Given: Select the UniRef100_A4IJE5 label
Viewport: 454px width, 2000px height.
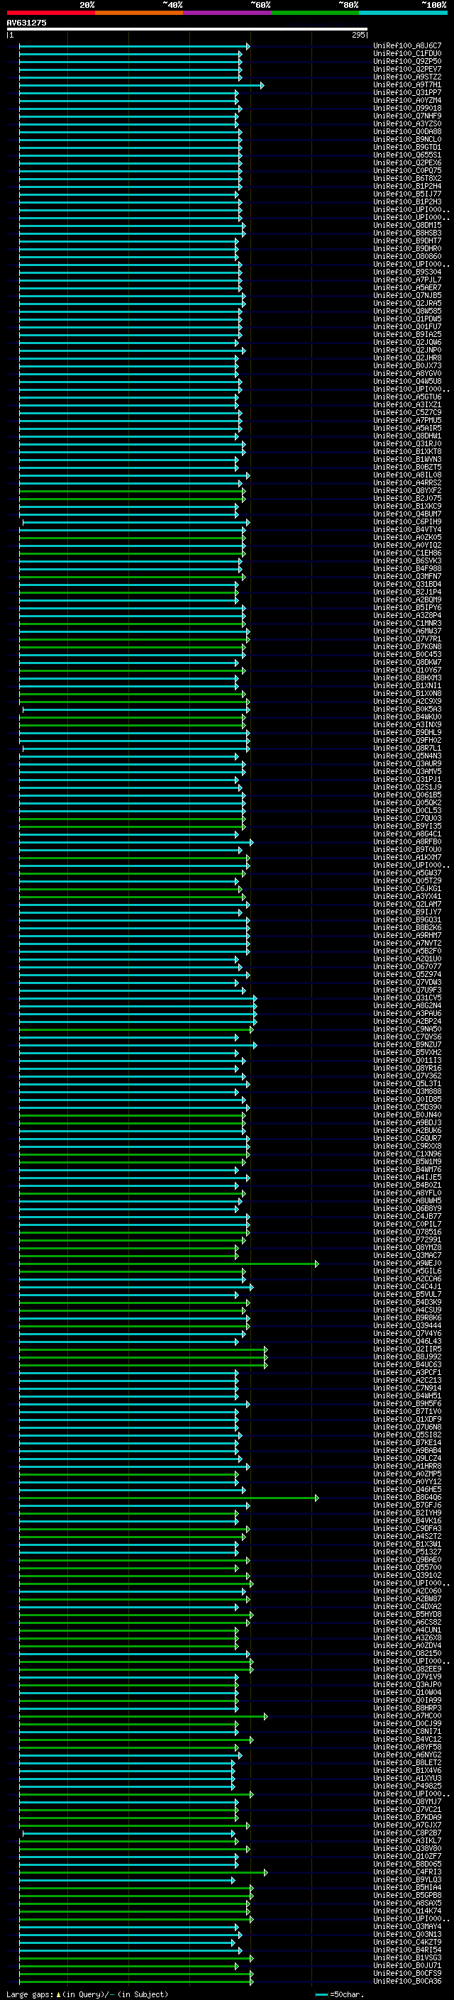Looking at the screenshot, I should 407,1178.
